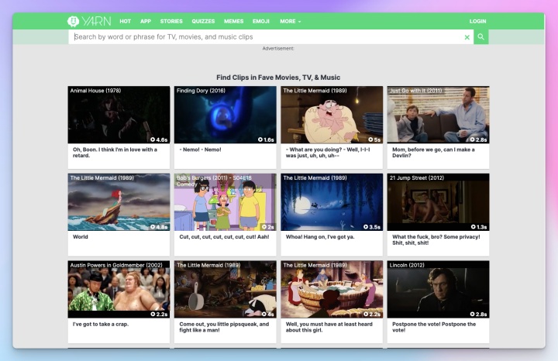
Task: Open the MEMES page
Action: [x=233, y=22]
